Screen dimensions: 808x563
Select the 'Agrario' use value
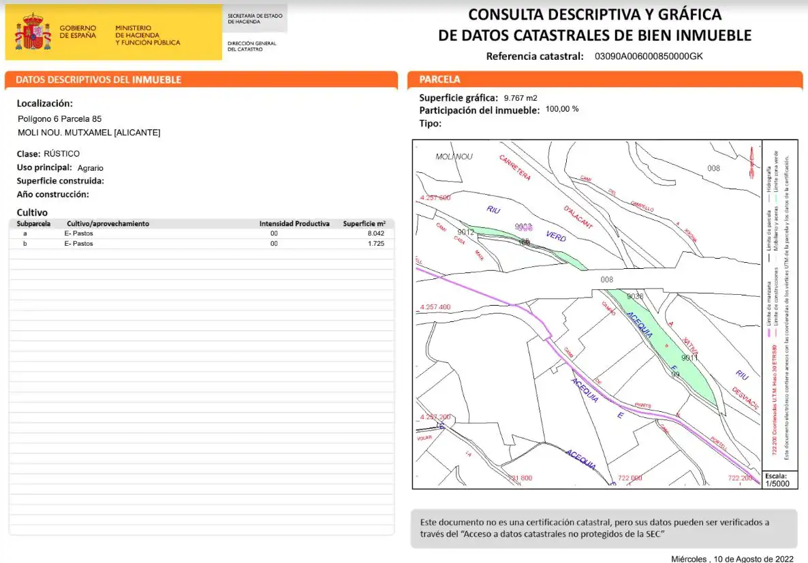click(x=90, y=168)
